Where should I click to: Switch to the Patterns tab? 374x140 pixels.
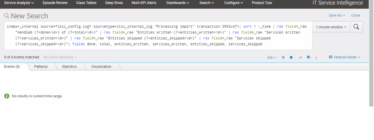[41, 66]
